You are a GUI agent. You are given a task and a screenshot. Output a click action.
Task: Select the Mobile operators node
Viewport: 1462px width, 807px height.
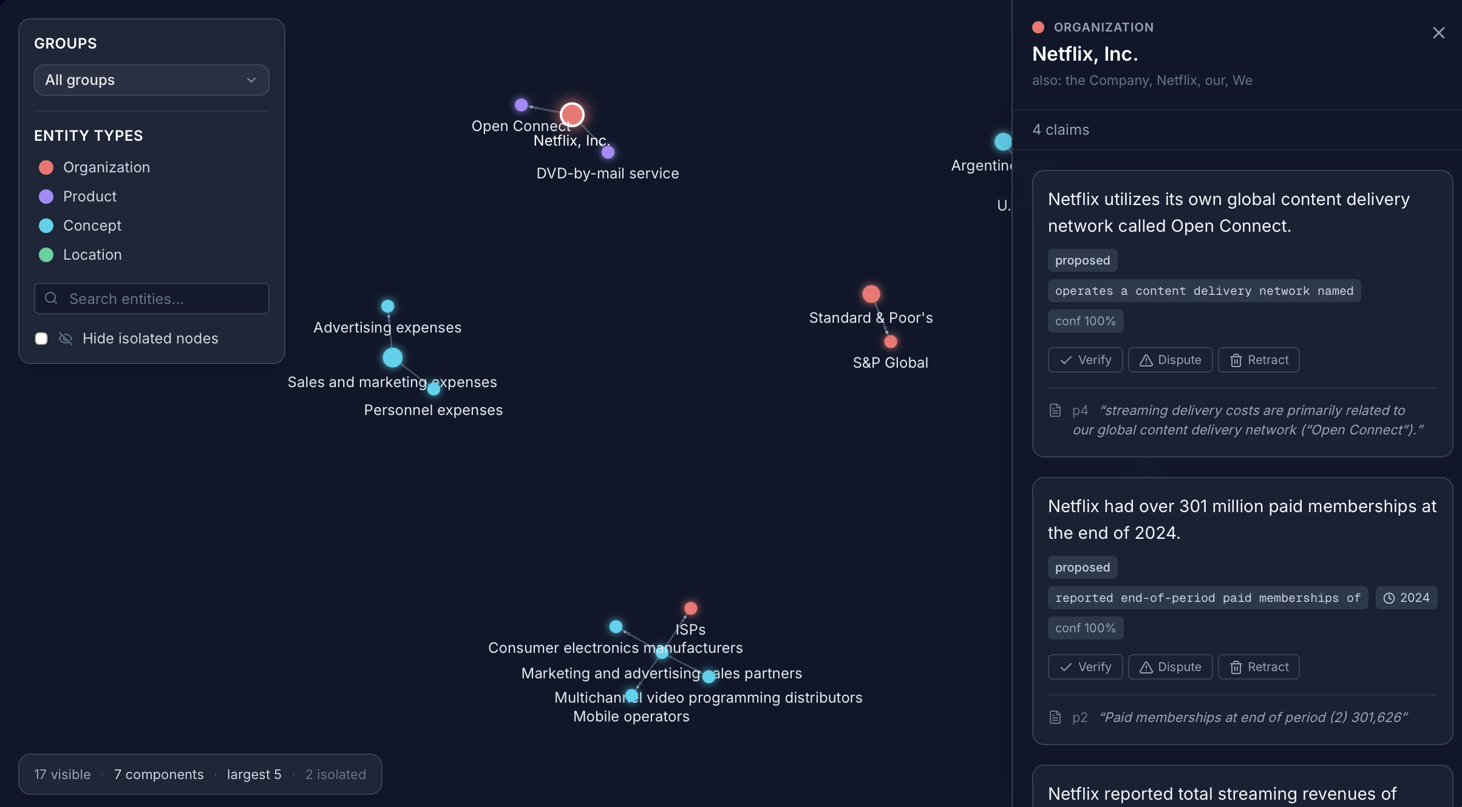click(631, 695)
